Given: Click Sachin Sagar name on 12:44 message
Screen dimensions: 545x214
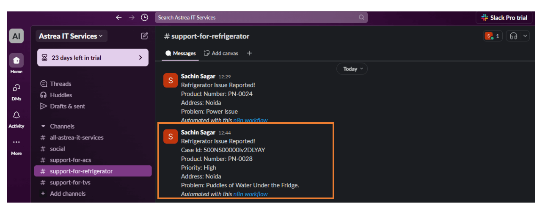Looking at the screenshot, I should (x=198, y=132).
